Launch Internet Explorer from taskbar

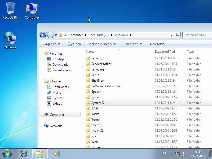(x=24, y=154)
